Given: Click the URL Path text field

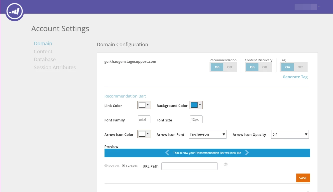Looking at the screenshot, I should coord(189,166).
